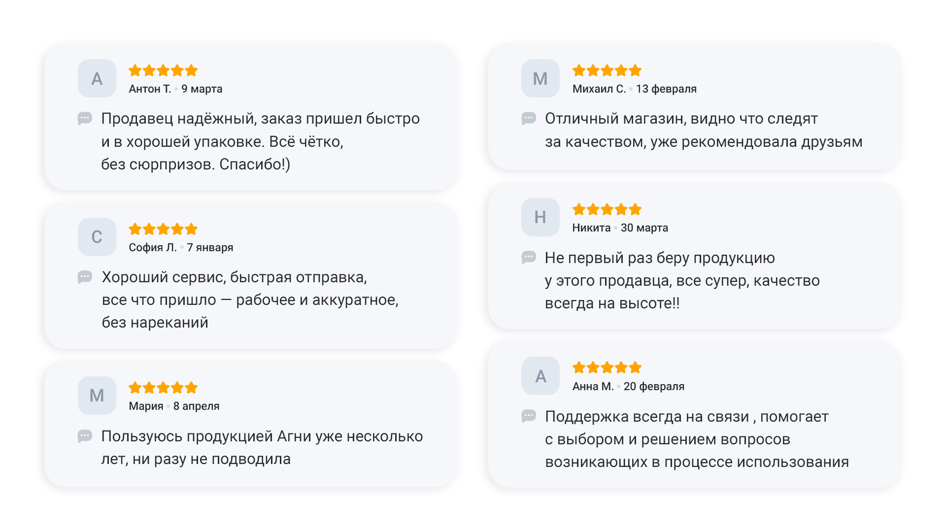Click comment bubble icon in Мария's review
Screen dimensions: 946x532
(x=85, y=436)
